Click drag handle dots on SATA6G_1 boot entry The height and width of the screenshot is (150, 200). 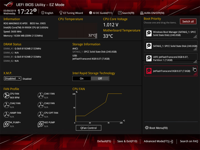(x=195, y=49)
